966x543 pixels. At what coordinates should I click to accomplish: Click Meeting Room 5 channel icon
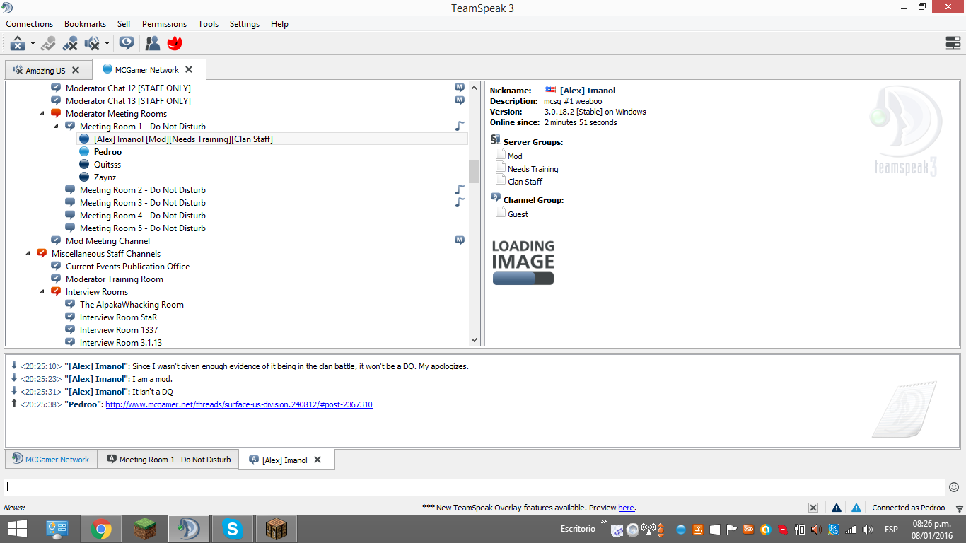[70, 228]
